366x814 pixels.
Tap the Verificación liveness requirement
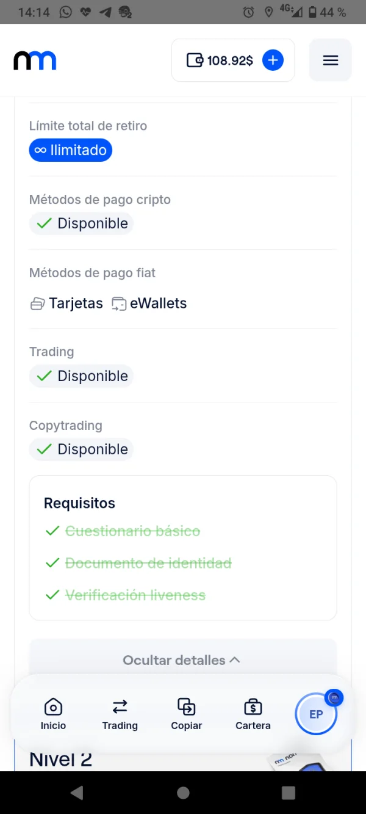135,595
